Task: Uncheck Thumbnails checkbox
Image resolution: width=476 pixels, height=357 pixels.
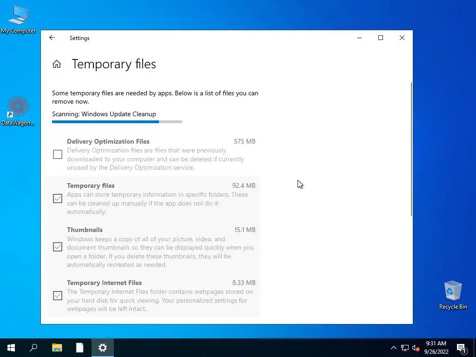Action: point(58,247)
